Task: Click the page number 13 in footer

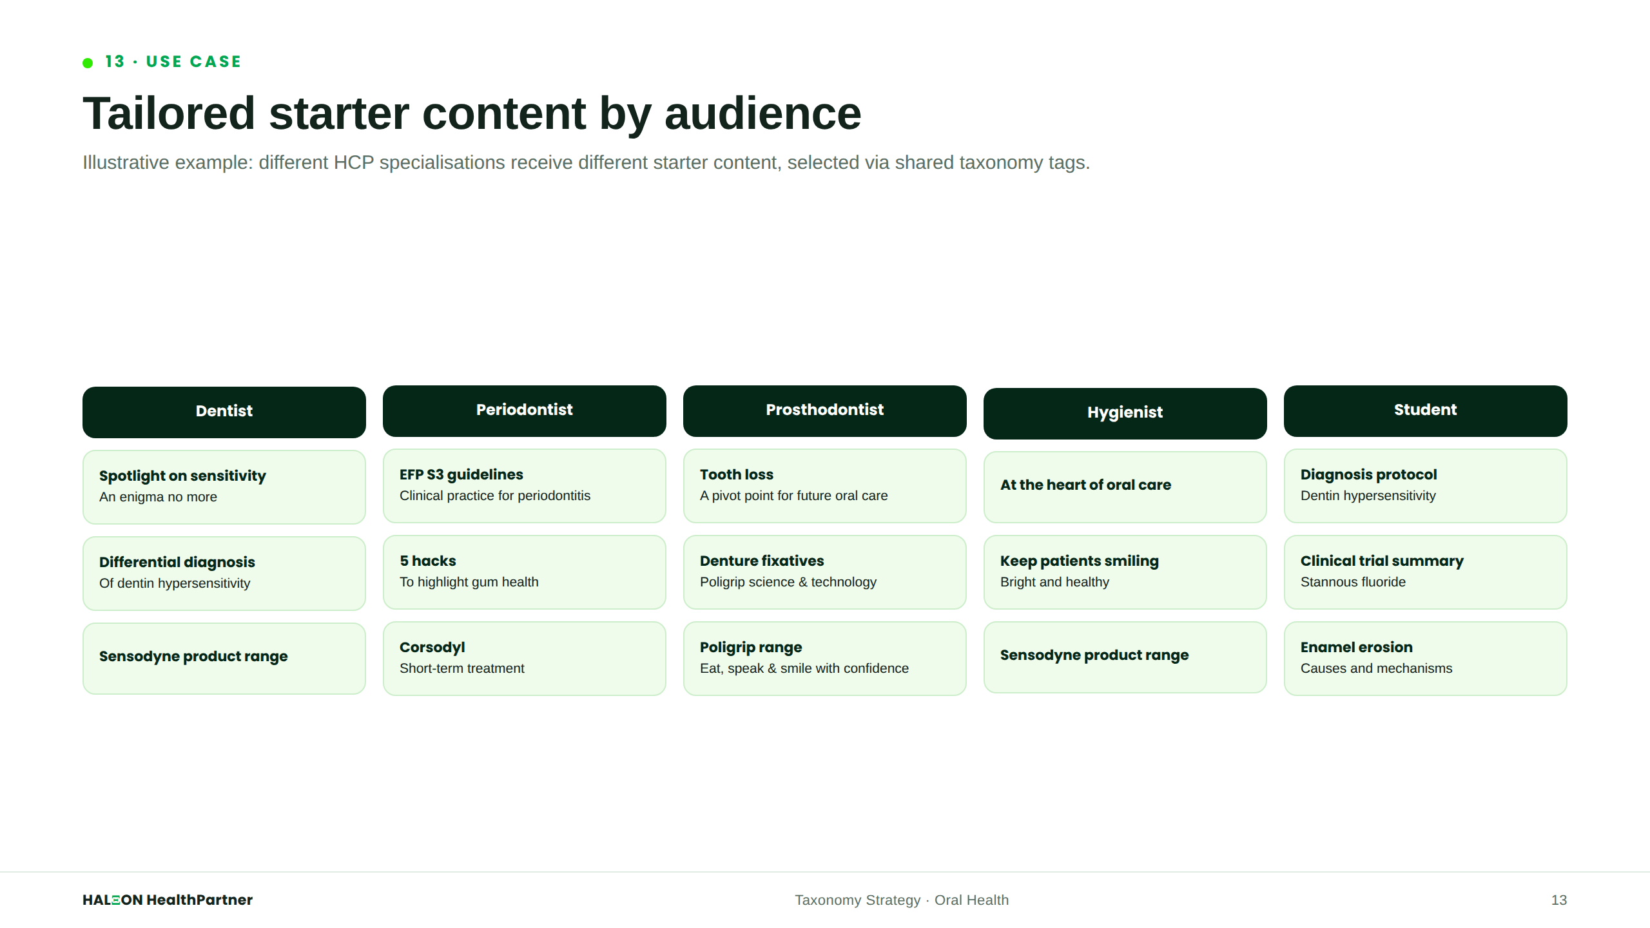Action: pyautogui.click(x=1558, y=900)
